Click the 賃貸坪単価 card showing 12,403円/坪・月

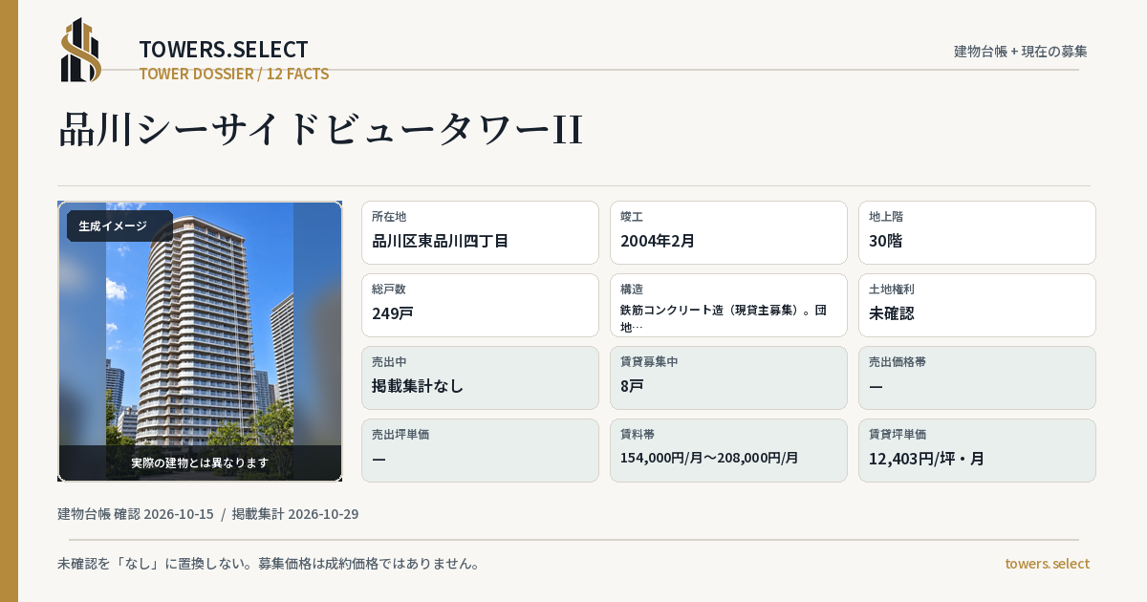click(x=977, y=450)
